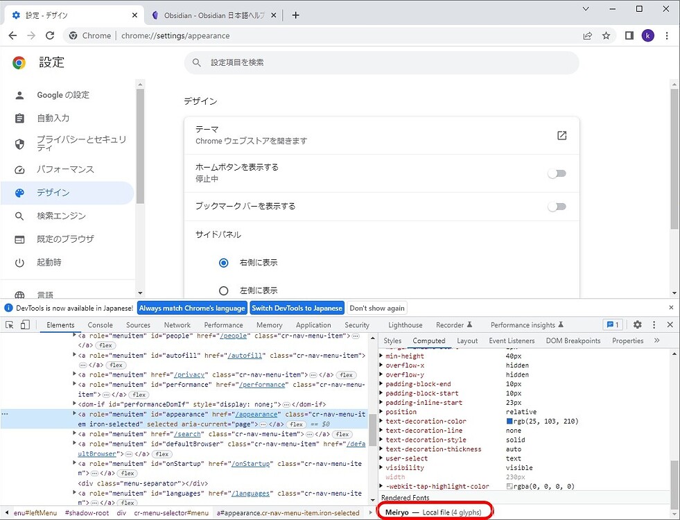Open DevTools settings via the gear icon
Viewport: 680px width, 520px height.
point(638,324)
